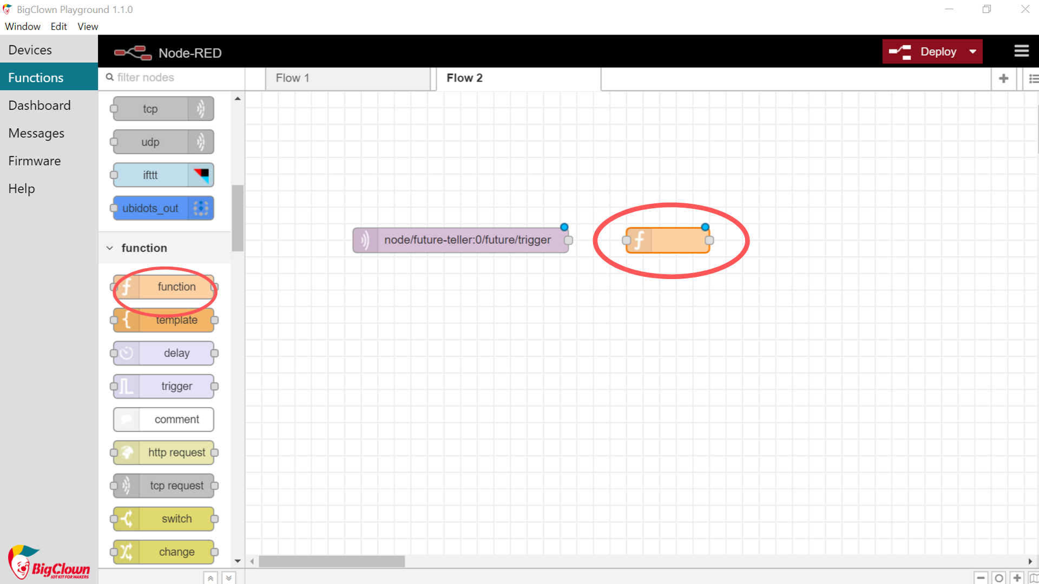Select the comment palette node
This screenshot has height=584, width=1039.
coord(163,419)
